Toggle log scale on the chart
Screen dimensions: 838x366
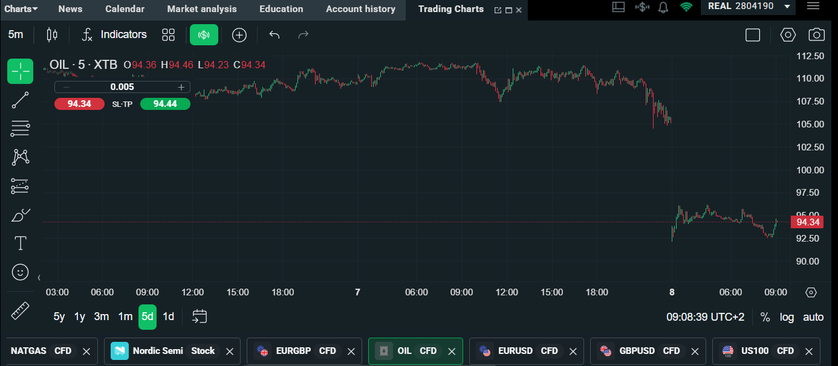click(x=787, y=317)
